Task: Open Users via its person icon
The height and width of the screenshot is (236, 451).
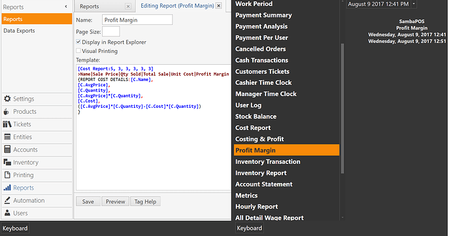Action: tap(7, 213)
